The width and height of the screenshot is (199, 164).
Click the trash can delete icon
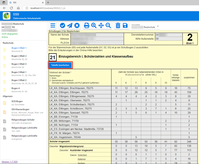point(118,25)
